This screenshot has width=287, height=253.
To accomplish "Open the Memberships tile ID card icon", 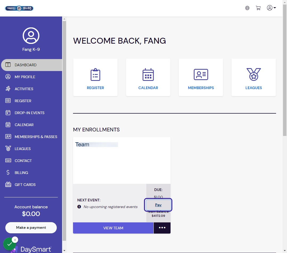I will pyautogui.click(x=201, y=74).
